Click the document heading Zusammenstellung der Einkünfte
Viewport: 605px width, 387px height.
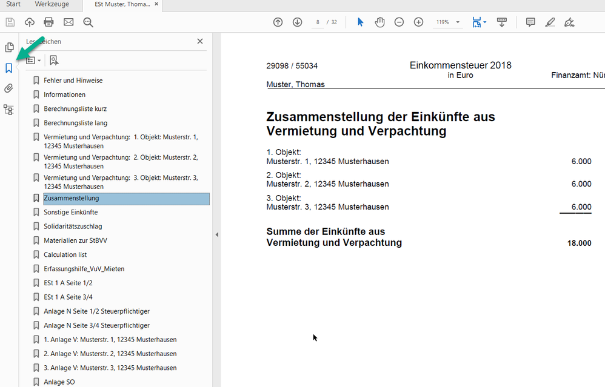381,124
